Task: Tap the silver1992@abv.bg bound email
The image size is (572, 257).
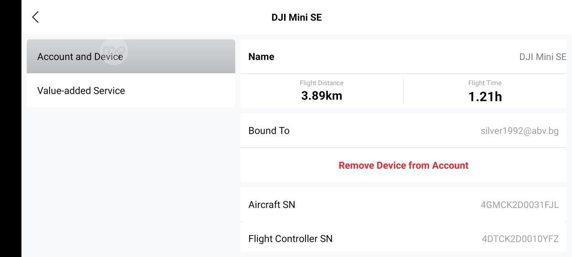Action: 519,131
